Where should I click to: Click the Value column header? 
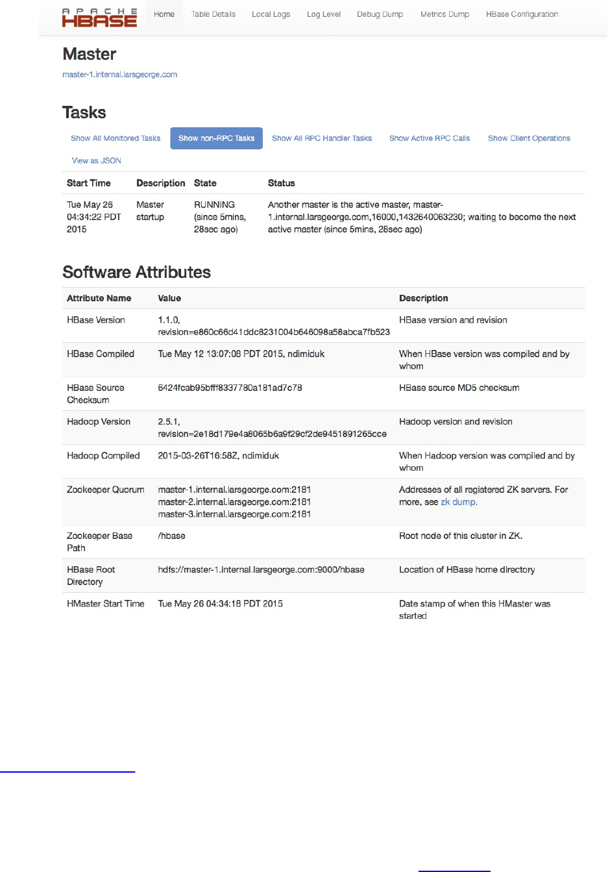click(169, 298)
